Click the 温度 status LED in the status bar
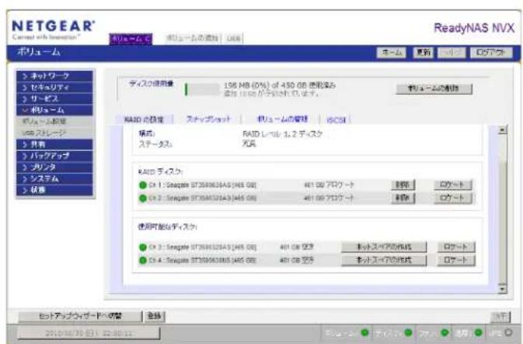This screenshot has height=344, width=523. pos(478,332)
